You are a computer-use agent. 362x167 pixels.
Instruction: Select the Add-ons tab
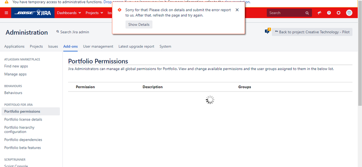70,46
